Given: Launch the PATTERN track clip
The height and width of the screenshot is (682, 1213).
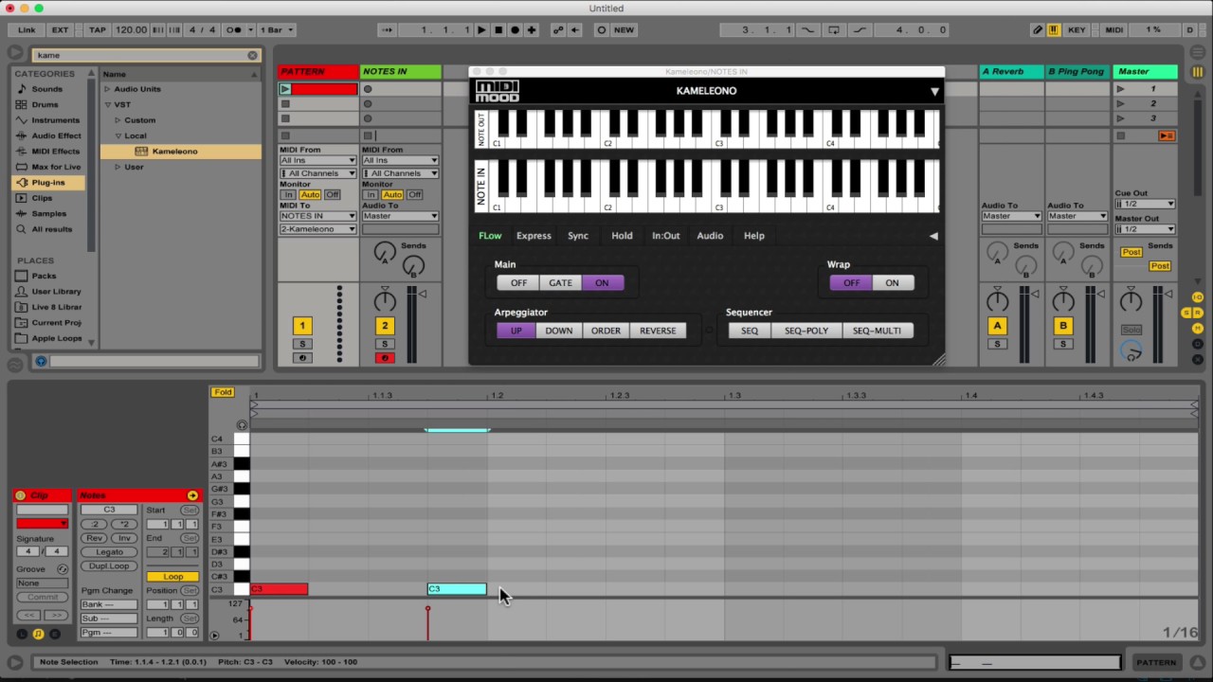Looking at the screenshot, I should point(285,89).
